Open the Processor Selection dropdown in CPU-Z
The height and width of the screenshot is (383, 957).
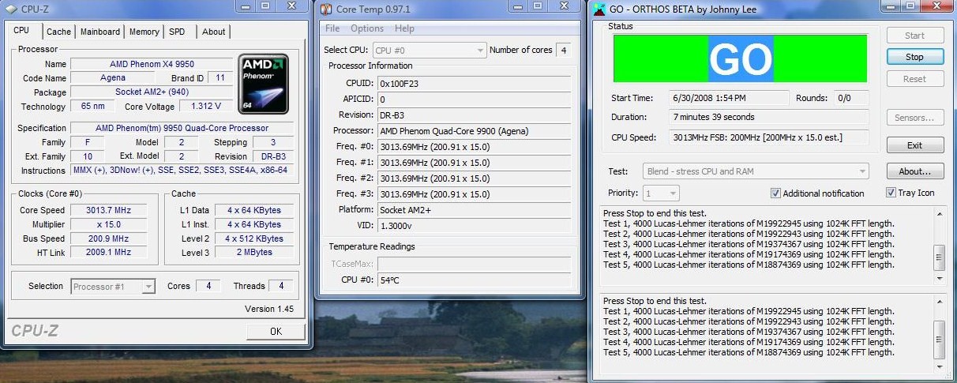coord(113,287)
